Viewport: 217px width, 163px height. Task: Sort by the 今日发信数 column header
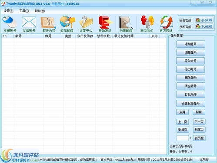85,36
